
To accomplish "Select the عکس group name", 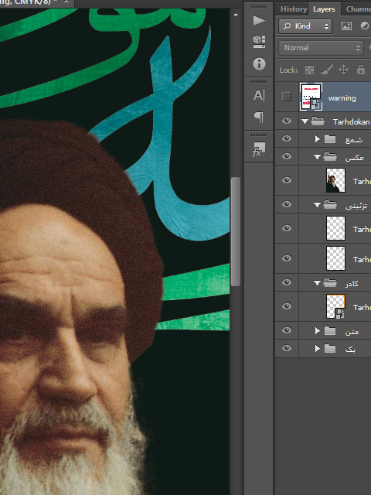I will [355, 157].
